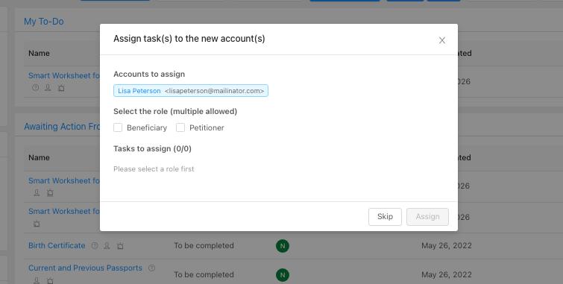This screenshot has width=563, height=284.
Task: Click 'To be completed' in Current and Previous Passports row
Action: (x=204, y=274)
